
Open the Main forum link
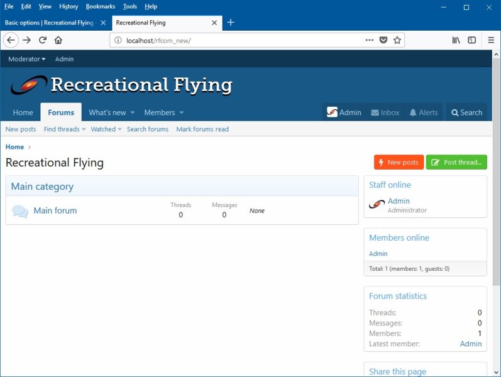click(x=55, y=210)
